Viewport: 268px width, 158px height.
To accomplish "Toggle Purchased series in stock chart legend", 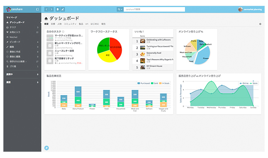I will pyautogui.click(x=144, y=83).
